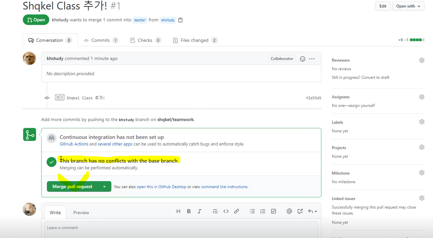
Task: Open the Labels settings gear
Action: pyautogui.click(x=422, y=122)
